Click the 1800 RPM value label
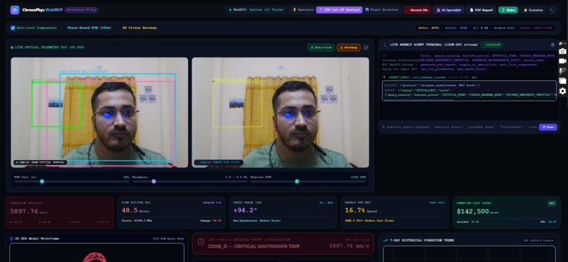 point(358,177)
